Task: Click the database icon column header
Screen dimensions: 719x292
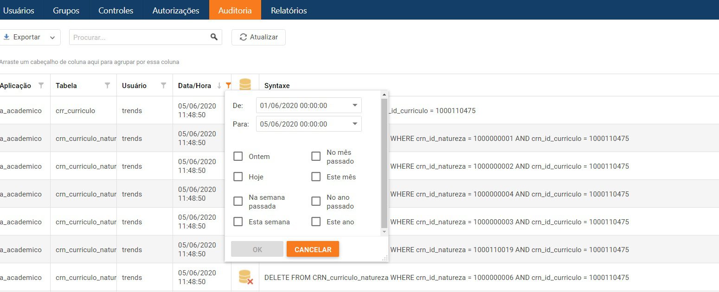Action: 245,85
